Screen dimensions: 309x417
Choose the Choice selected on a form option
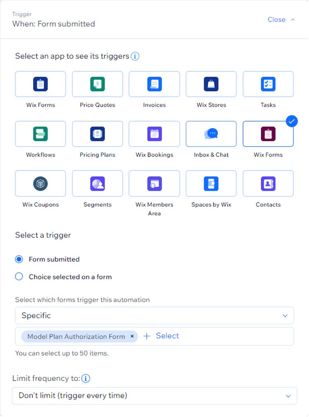pos(19,276)
